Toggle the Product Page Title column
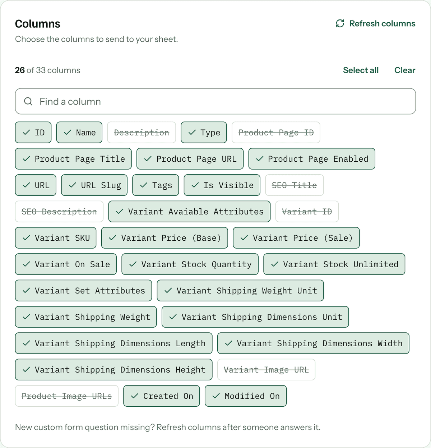The width and height of the screenshot is (431, 448). coord(73,159)
